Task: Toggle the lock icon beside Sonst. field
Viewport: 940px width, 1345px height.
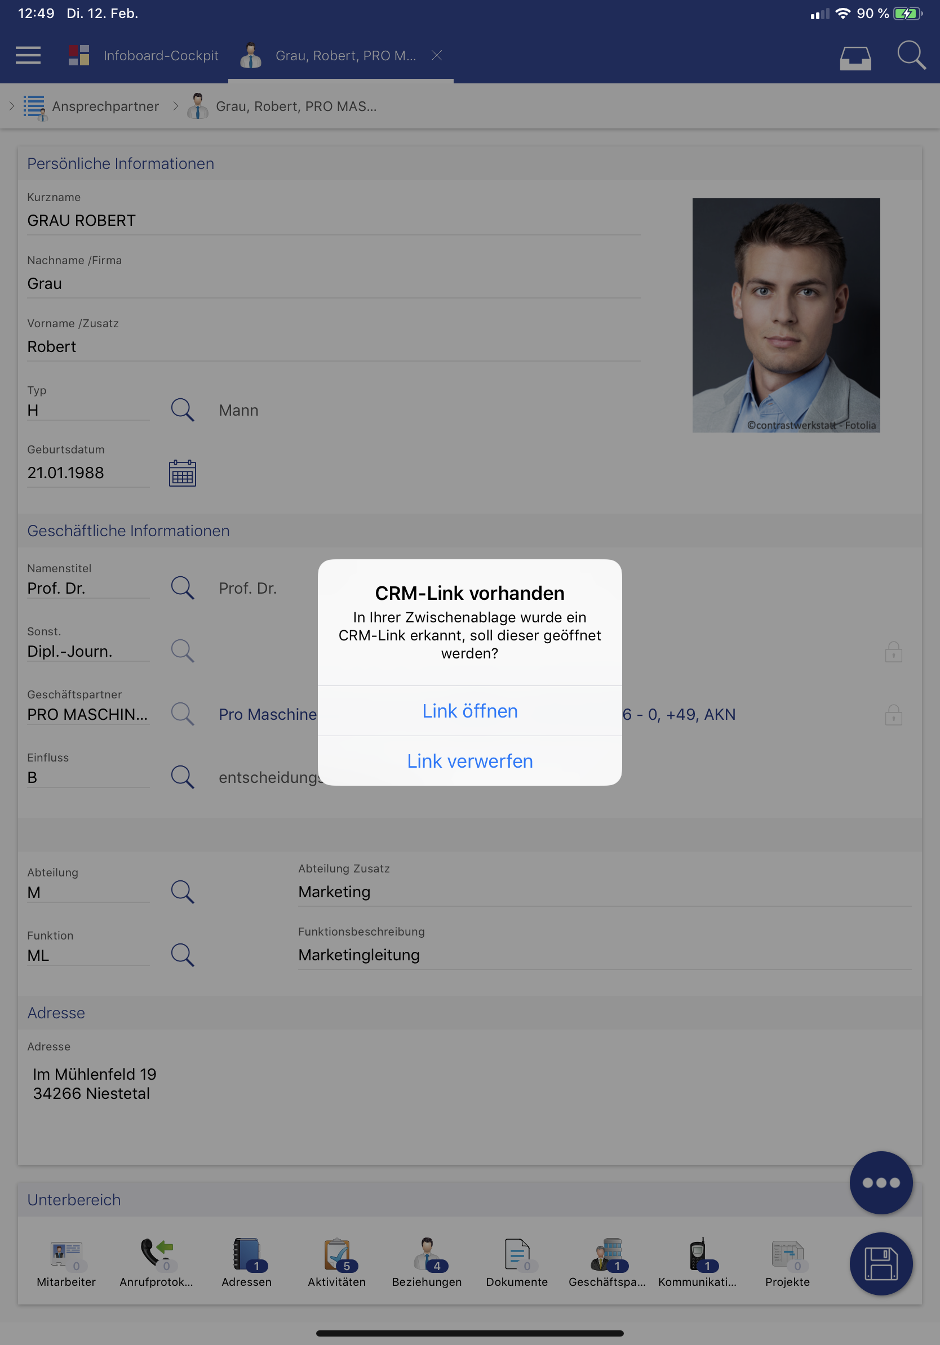Action: [893, 652]
